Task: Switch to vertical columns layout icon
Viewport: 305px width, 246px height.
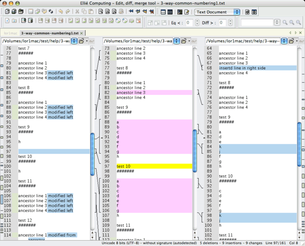Action: pos(170,12)
